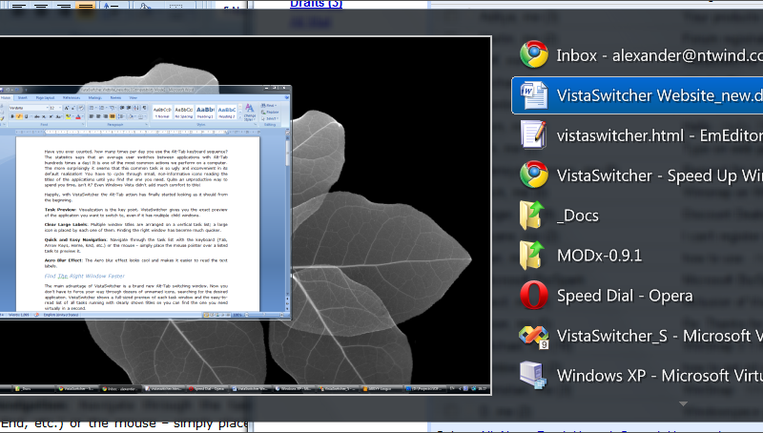Click Speed Dial - Opera preview taskbar button
Image resolution: width=763 pixels, height=433 pixels.
point(207,389)
